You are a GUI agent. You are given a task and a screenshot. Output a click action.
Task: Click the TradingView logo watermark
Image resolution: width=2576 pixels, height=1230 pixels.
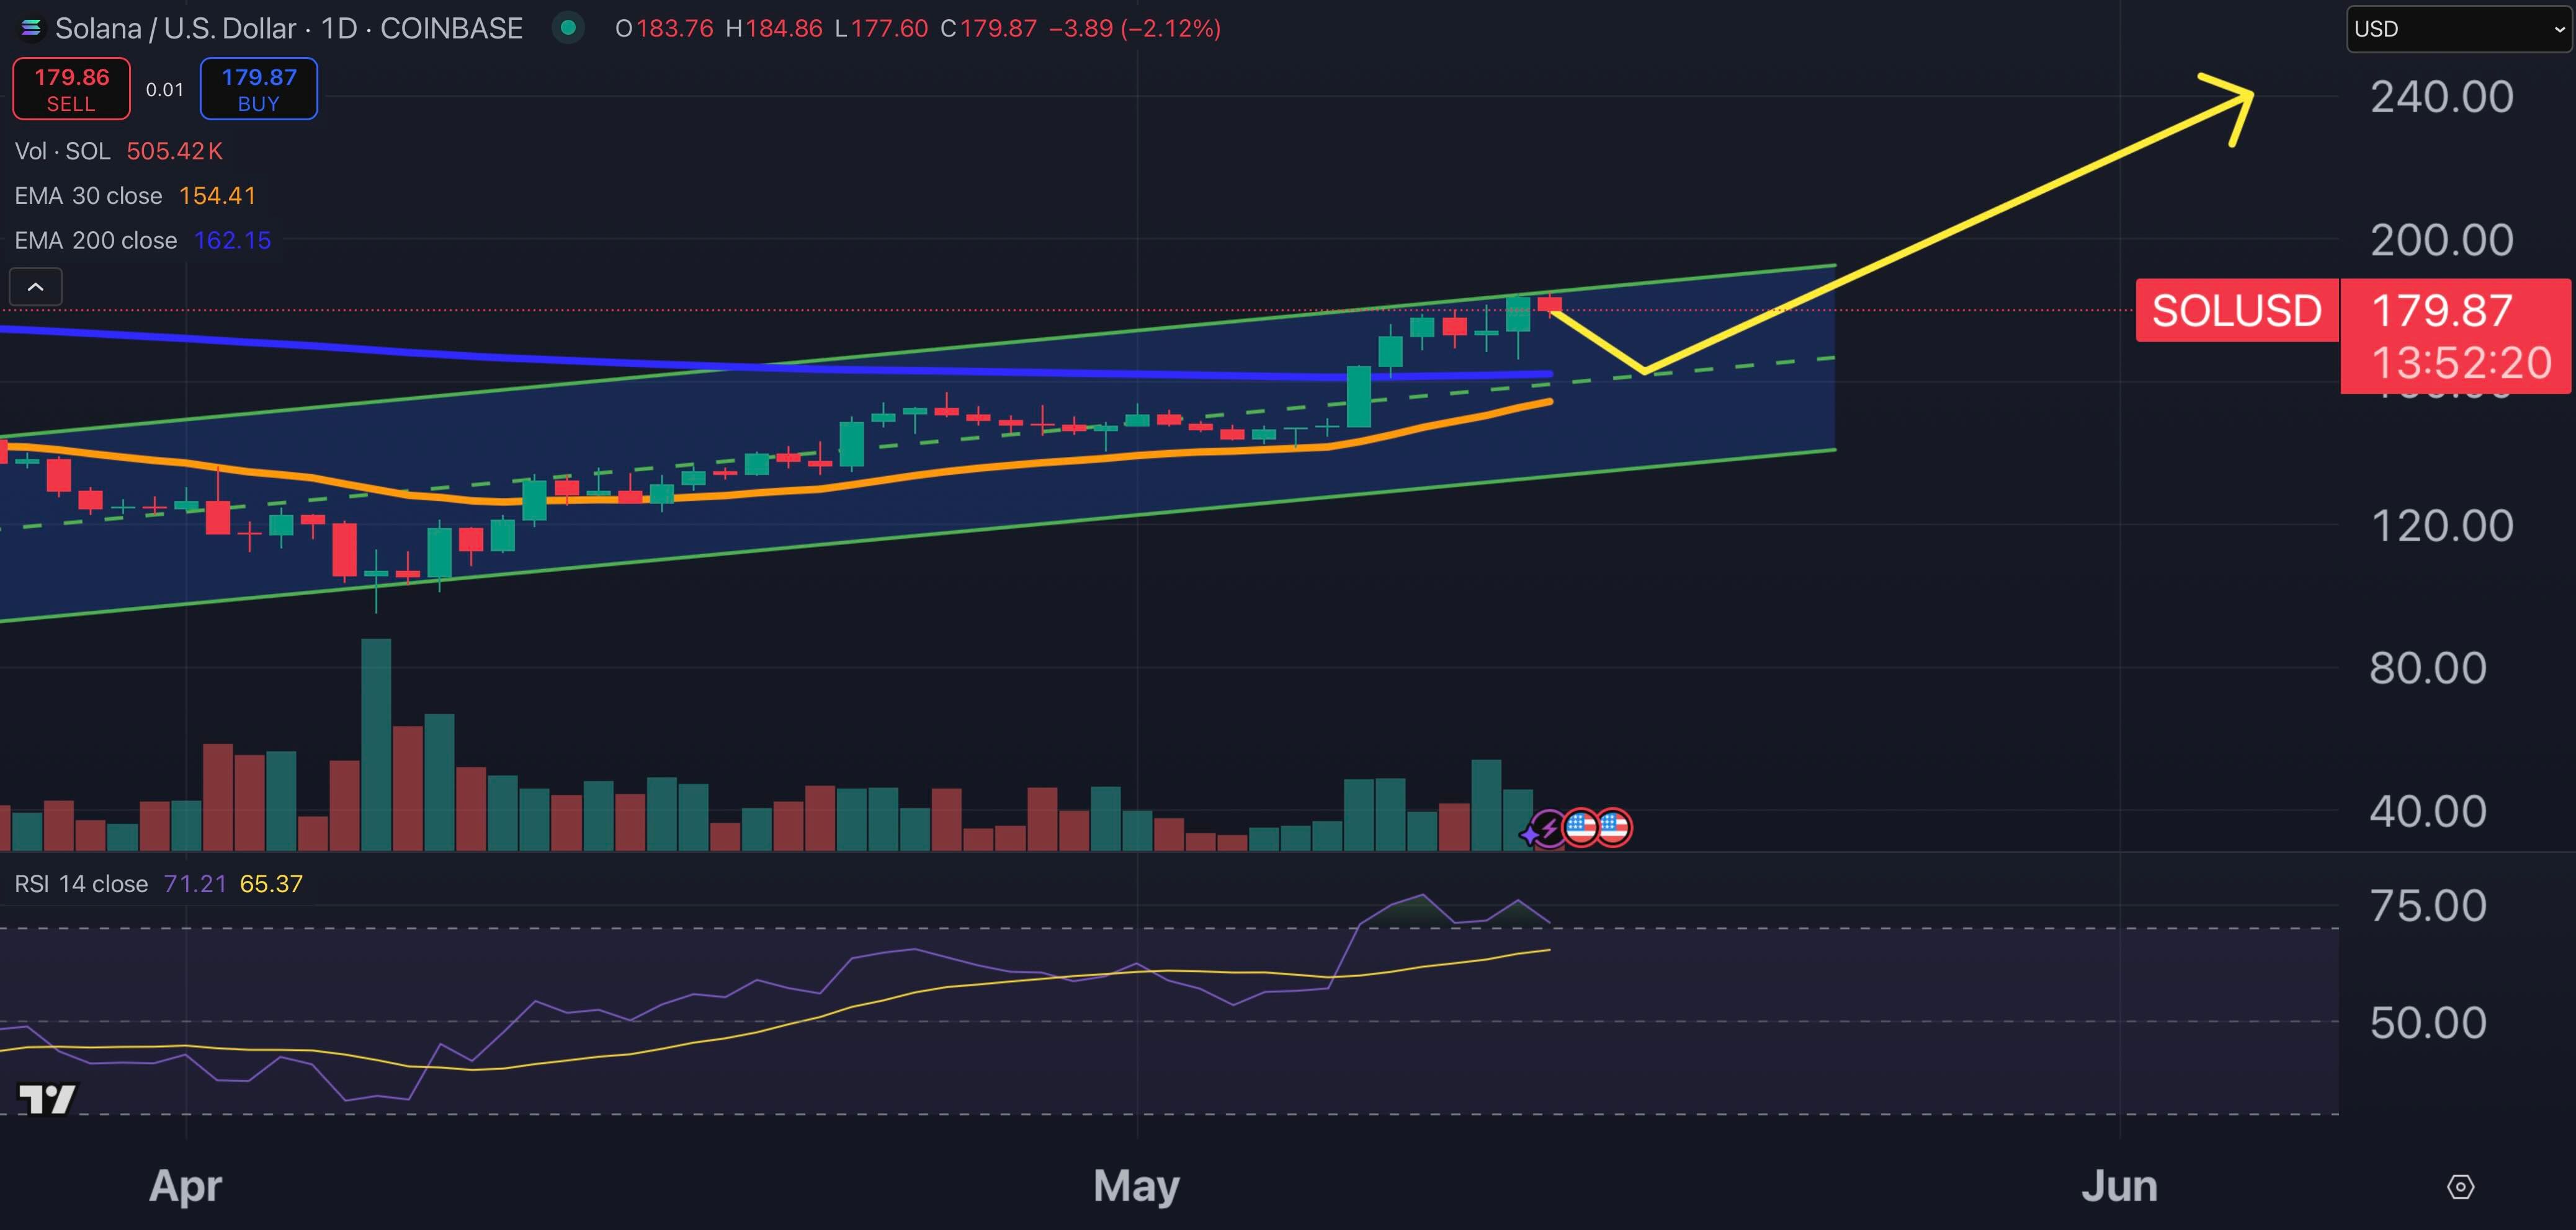(47, 1099)
